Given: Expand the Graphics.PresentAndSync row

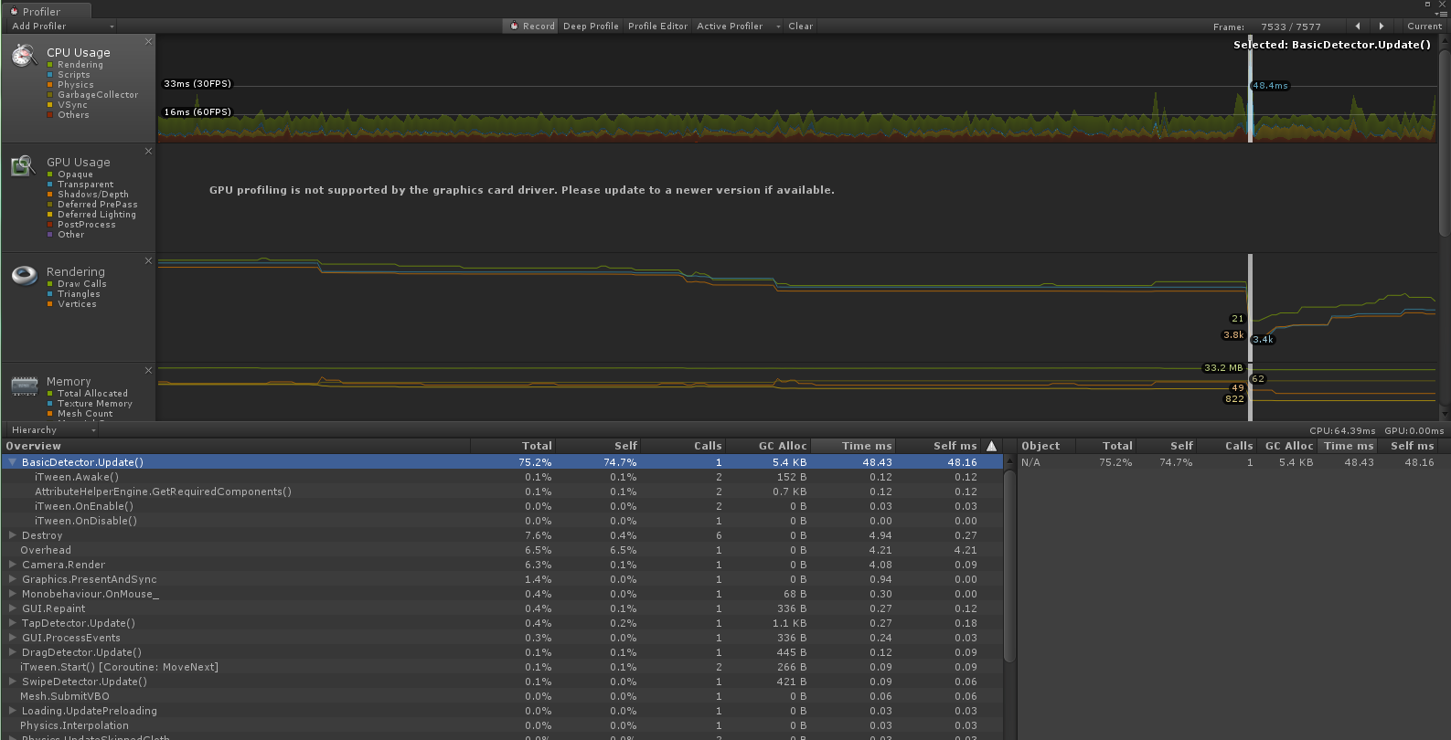Looking at the screenshot, I should pyautogui.click(x=13, y=579).
